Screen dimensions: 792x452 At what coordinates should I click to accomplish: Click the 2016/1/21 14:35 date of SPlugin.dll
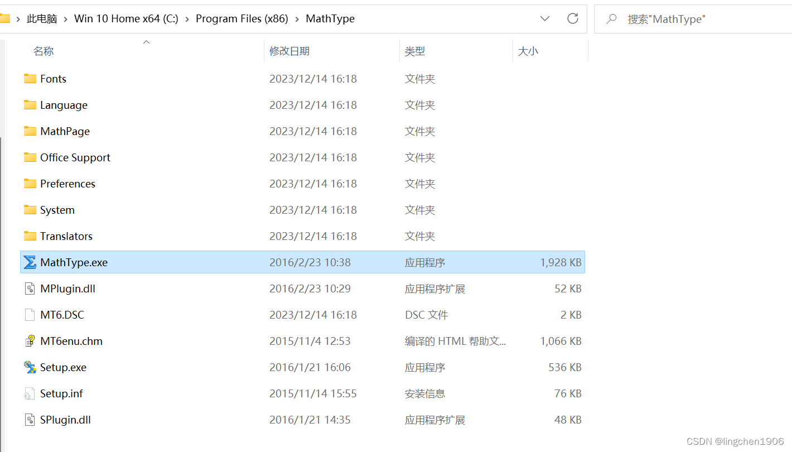tap(310, 420)
